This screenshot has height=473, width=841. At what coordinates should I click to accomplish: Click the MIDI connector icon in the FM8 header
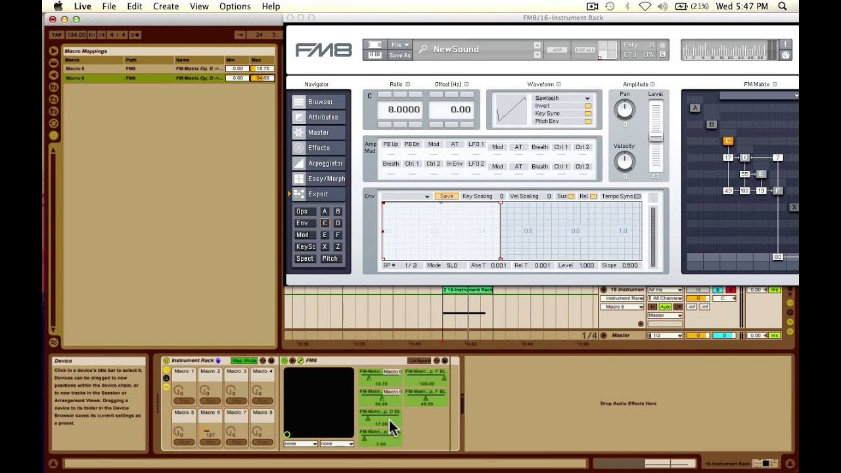click(785, 55)
